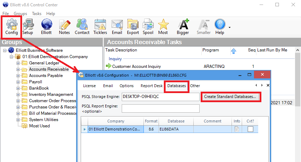
Task: Expand the Inventory Management folder
Action: [18, 94]
